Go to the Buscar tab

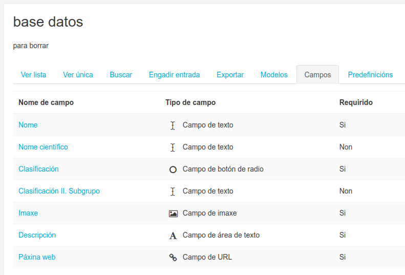121,75
